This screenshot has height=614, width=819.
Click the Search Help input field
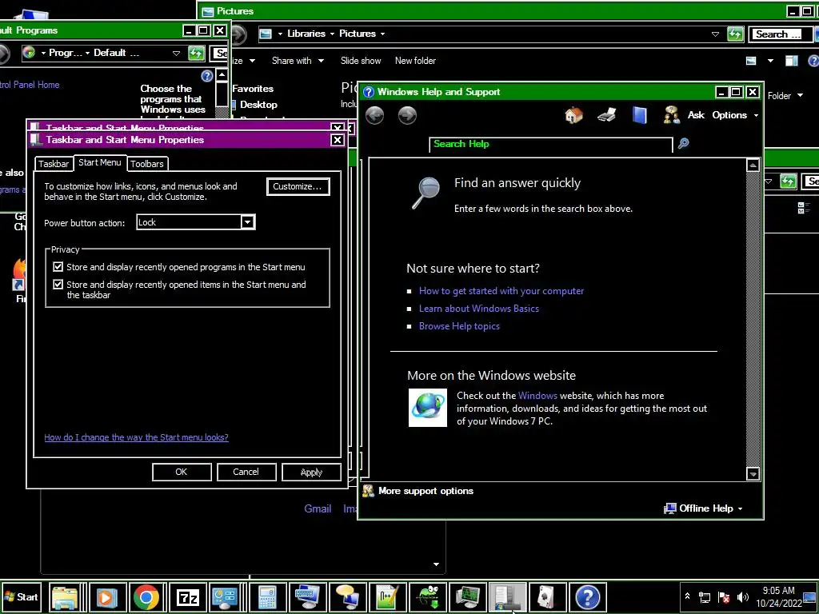click(x=550, y=144)
